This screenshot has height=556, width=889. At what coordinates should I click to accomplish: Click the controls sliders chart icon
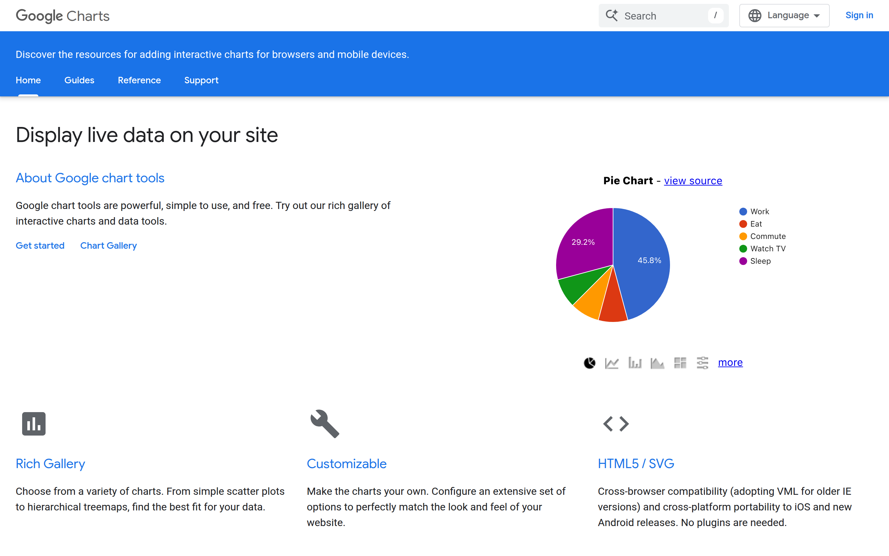click(702, 363)
